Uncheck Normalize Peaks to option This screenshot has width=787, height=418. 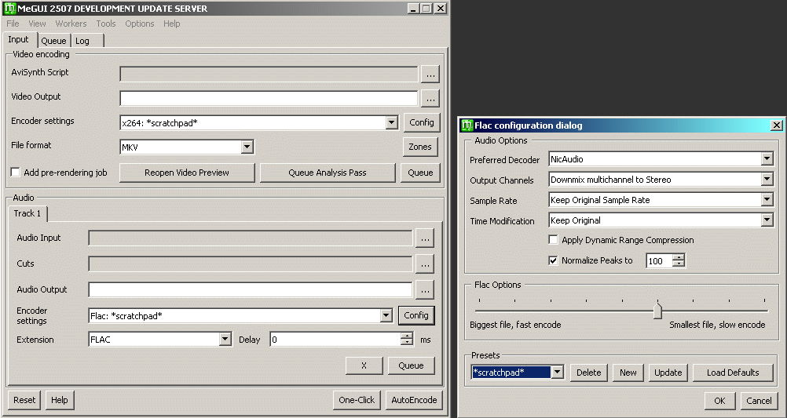click(553, 260)
